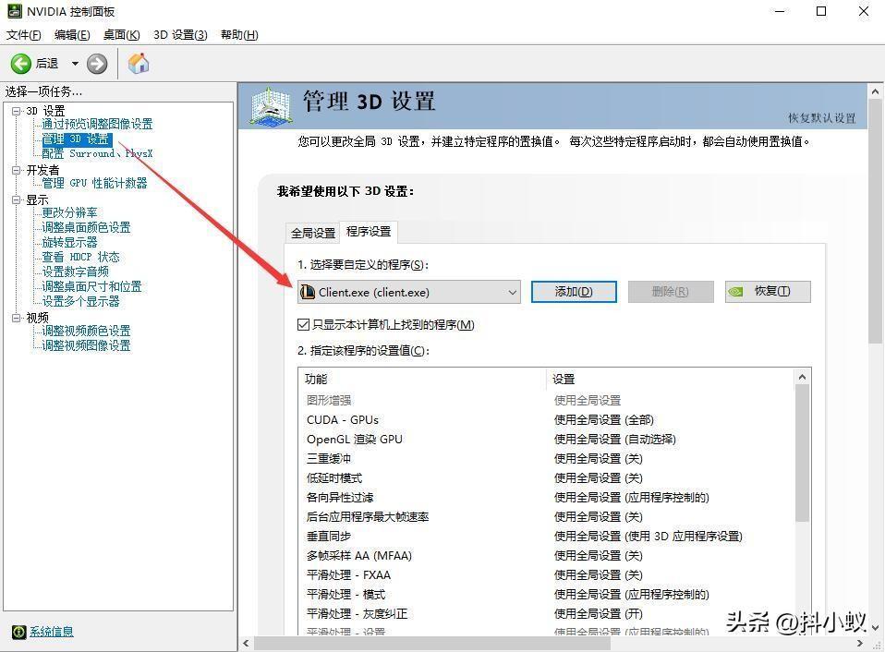Select 平滑处理 - FXAA row

[x=546, y=574]
